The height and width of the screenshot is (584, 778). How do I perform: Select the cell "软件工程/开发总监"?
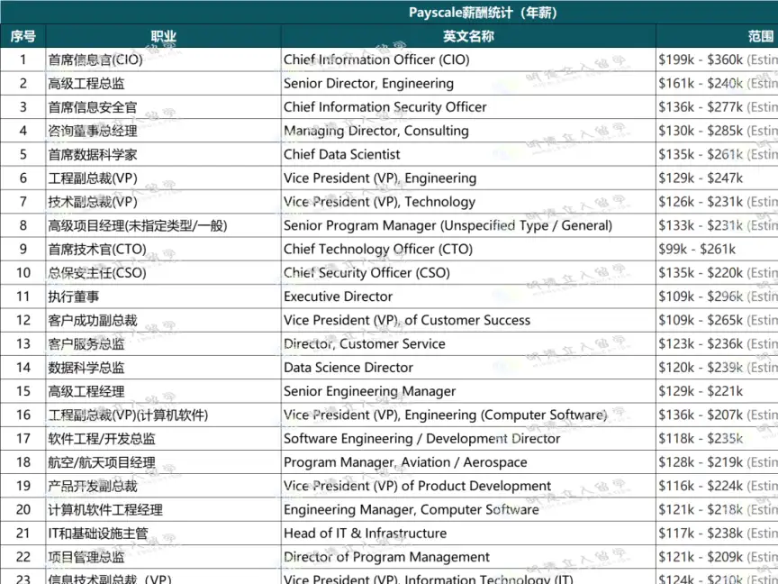[x=163, y=439]
